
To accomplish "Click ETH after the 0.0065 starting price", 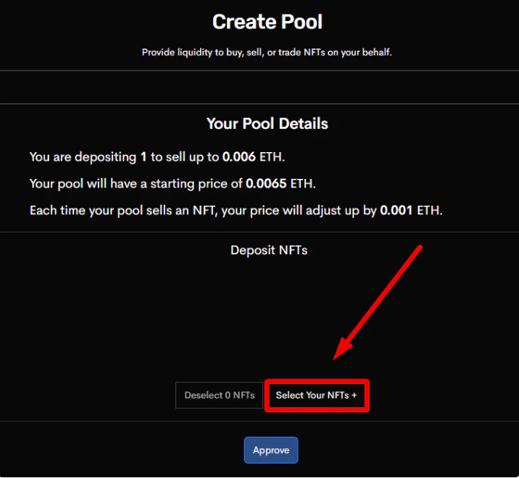I will click(303, 183).
